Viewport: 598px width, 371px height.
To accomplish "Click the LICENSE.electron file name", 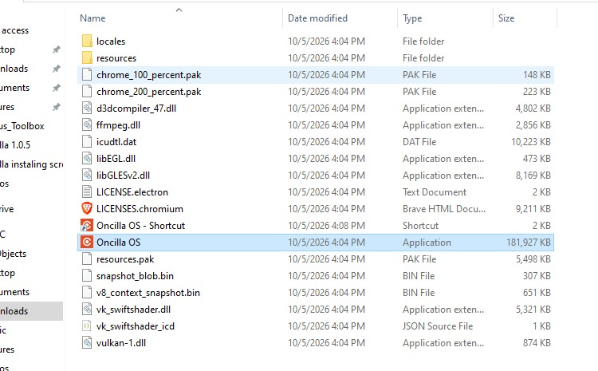I will pos(132,192).
